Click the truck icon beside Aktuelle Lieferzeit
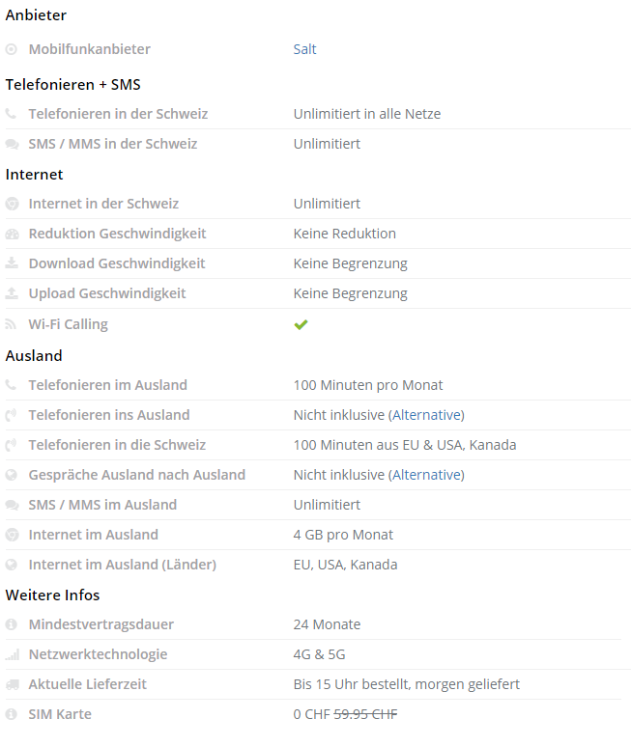Screen dimensions: 631x747 12,684
